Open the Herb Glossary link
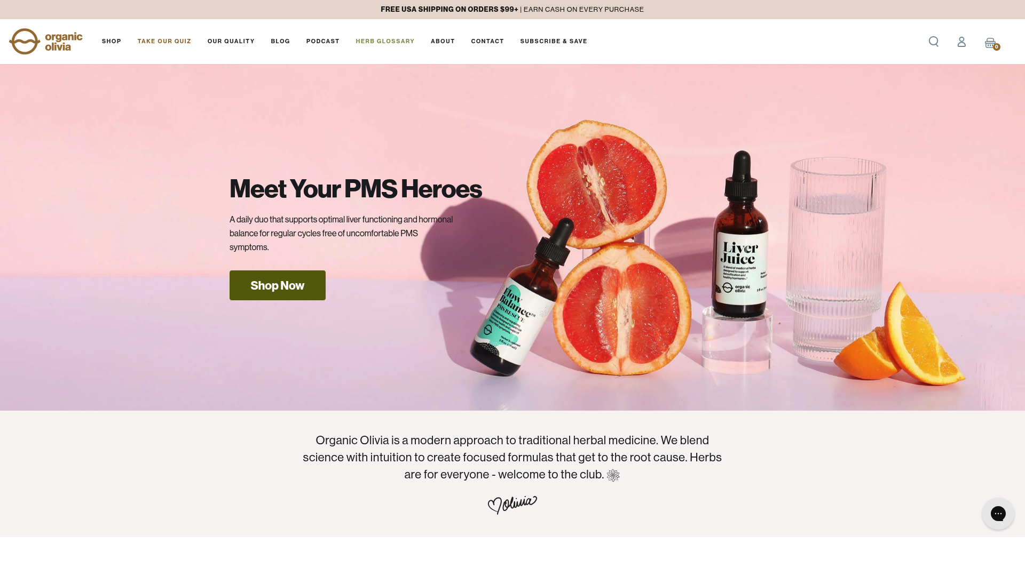The image size is (1025, 576). pos(385,42)
